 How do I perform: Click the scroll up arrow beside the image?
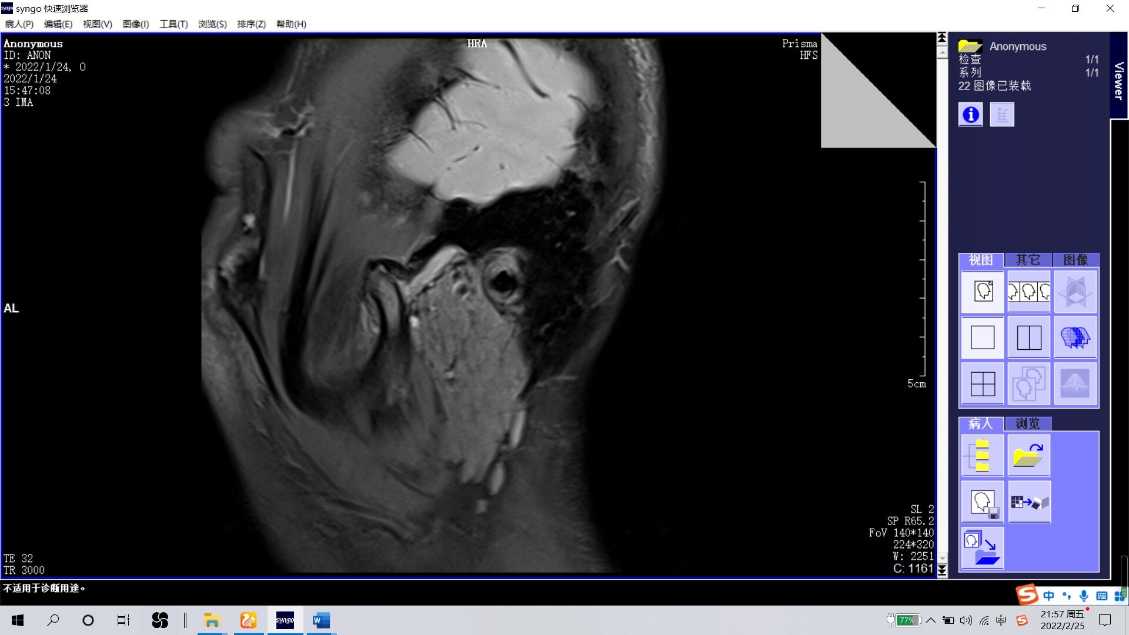(942, 52)
